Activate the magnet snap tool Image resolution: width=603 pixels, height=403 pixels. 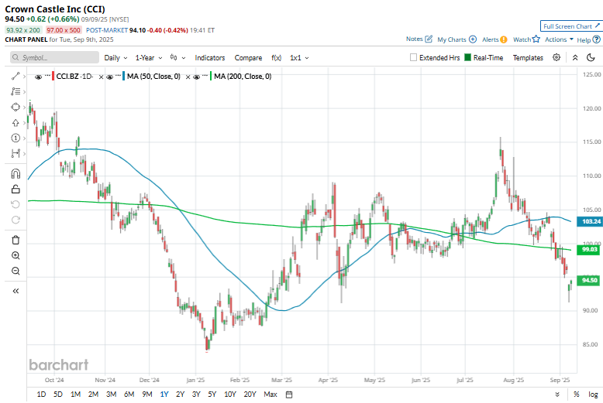16,174
